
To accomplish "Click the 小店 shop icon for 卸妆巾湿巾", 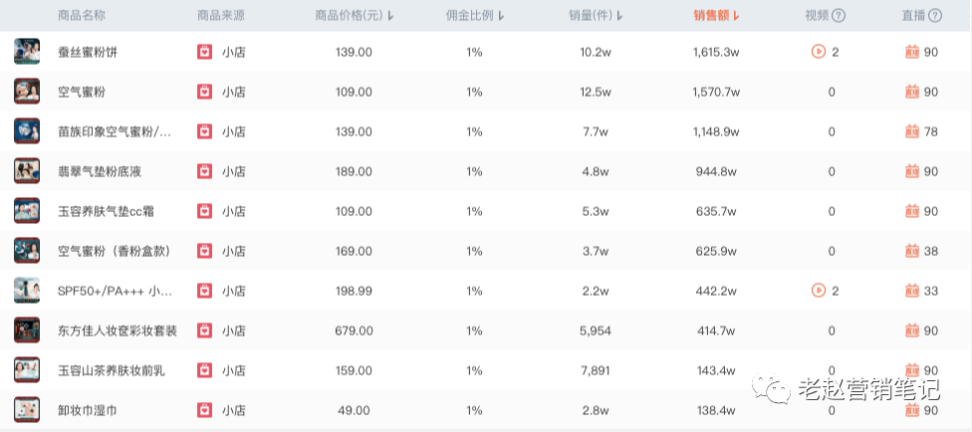I will pyautogui.click(x=204, y=410).
